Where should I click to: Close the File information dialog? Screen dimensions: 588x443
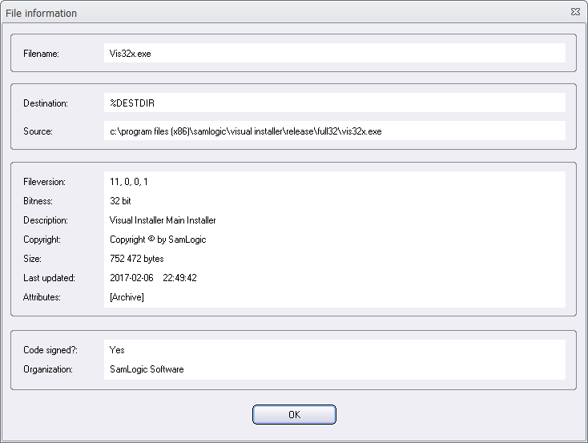(x=575, y=12)
